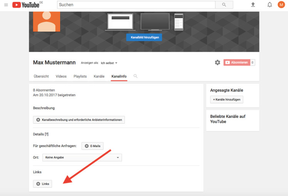Screen dimensions: 288x196
Task: Open the Ort 'Keine Angabe' dropdown
Action: pos(82,157)
